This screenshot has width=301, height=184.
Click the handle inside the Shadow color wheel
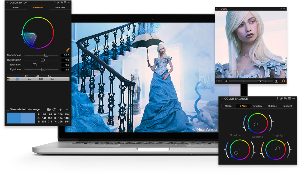click(236, 153)
